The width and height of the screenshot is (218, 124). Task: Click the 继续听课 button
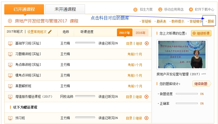[201, 33]
